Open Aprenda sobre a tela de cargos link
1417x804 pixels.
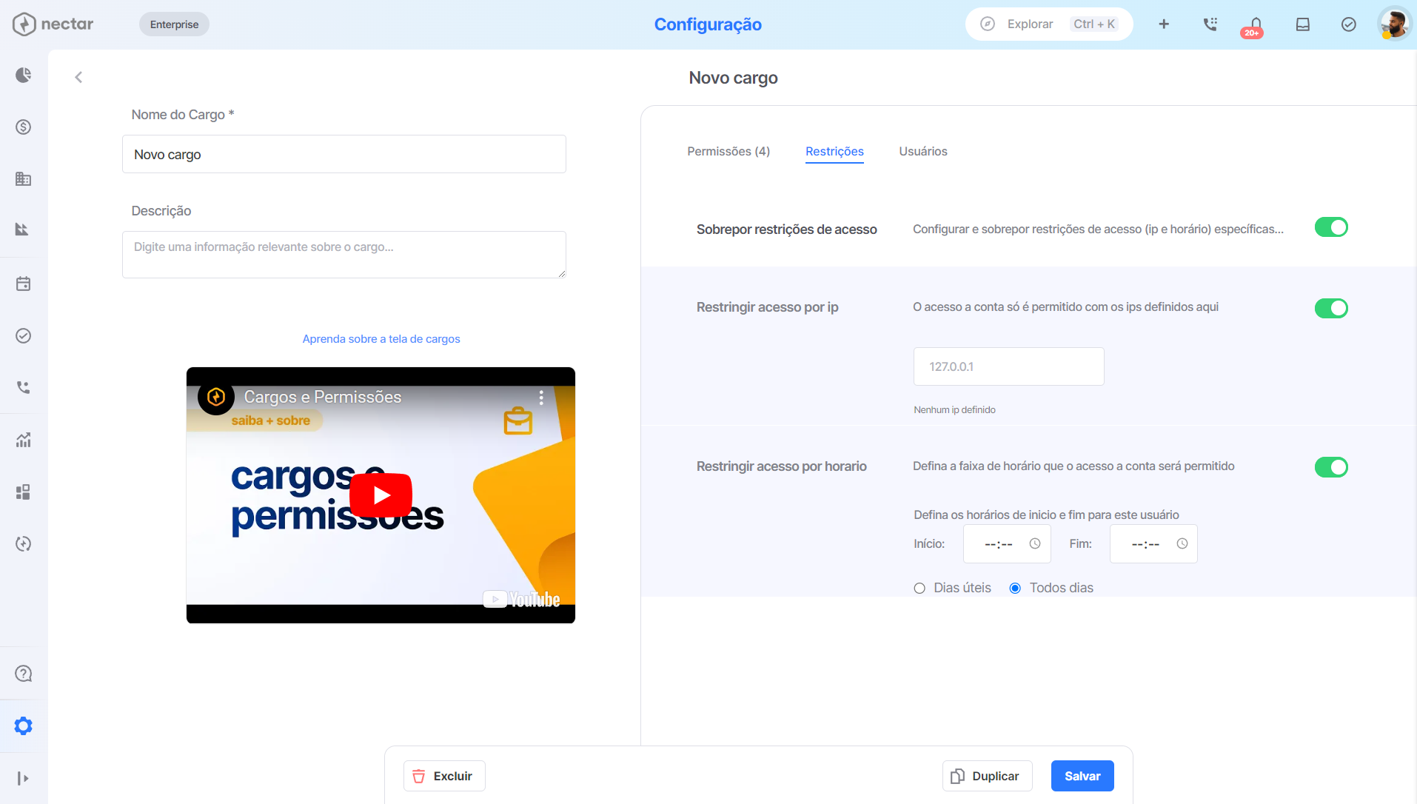click(x=381, y=339)
